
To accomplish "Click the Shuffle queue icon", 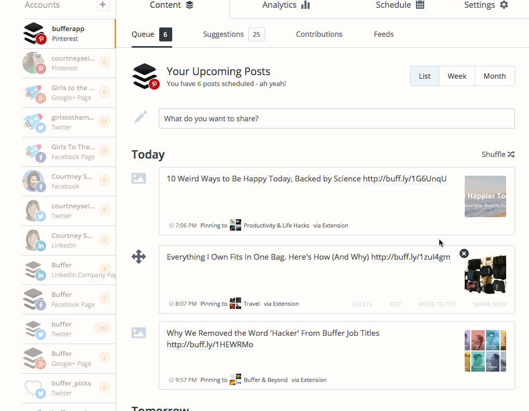I will coord(511,154).
